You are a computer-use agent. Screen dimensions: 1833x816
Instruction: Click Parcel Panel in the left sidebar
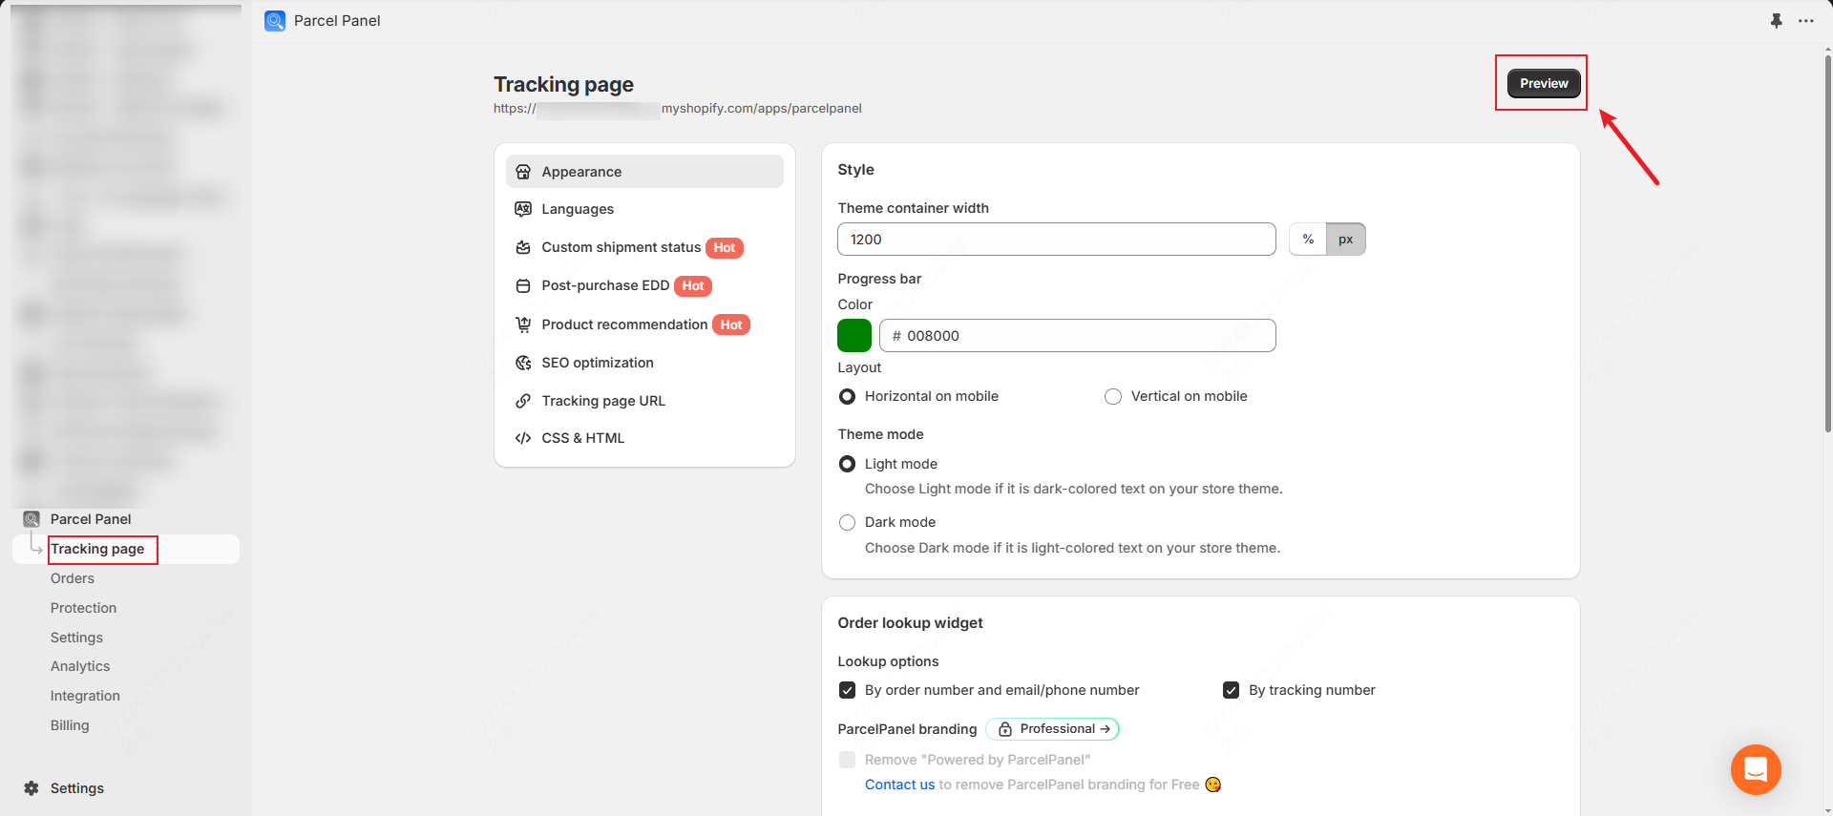[x=91, y=519]
